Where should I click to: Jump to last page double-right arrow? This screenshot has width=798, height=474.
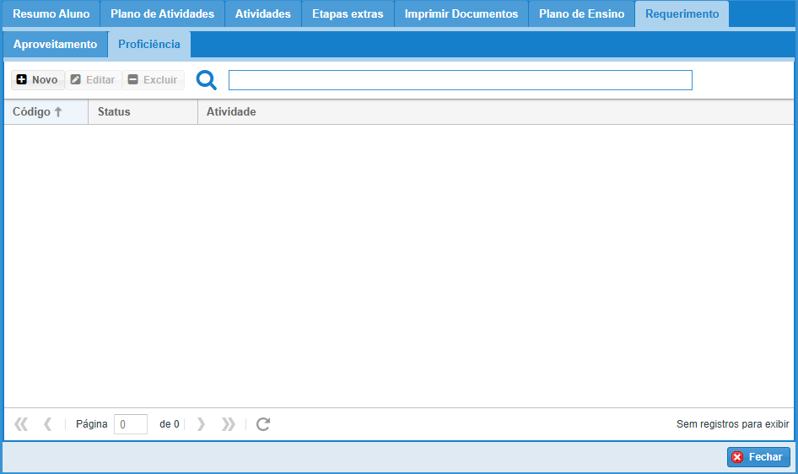click(x=228, y=424)
